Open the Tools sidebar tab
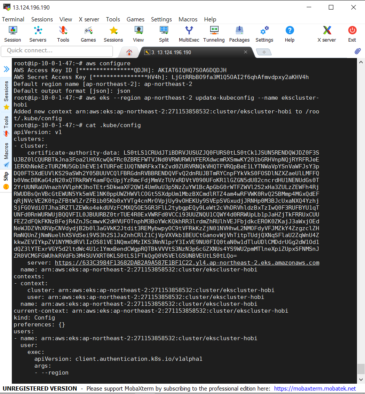Screen dimensions: 365x394 pyautogui.click(x=6, y=126)
